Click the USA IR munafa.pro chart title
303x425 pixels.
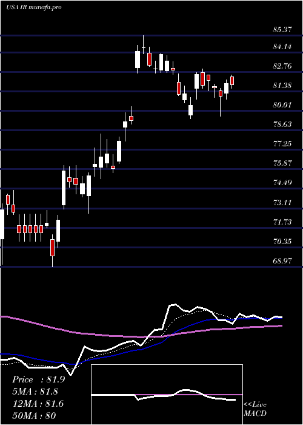pos(33,7)
